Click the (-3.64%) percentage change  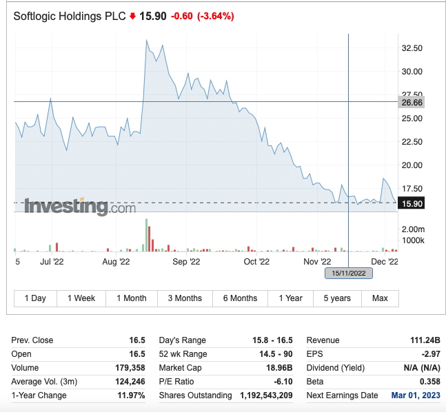point(216,17)
